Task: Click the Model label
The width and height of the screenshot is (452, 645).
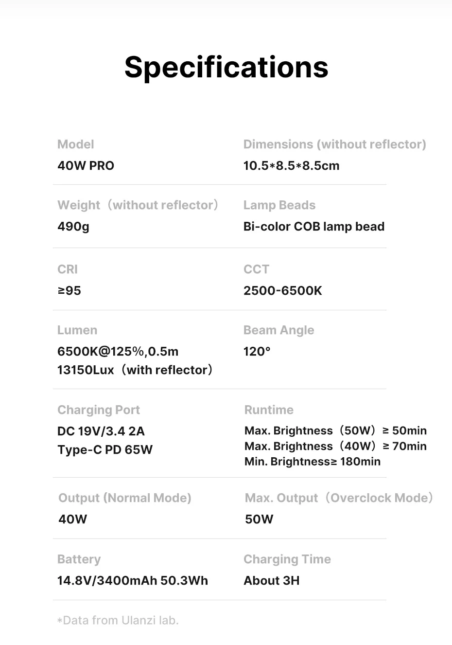Action: pos(76,144)
